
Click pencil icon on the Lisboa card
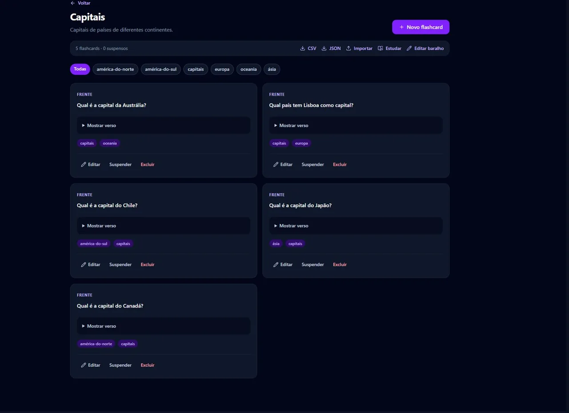[276, 164]
